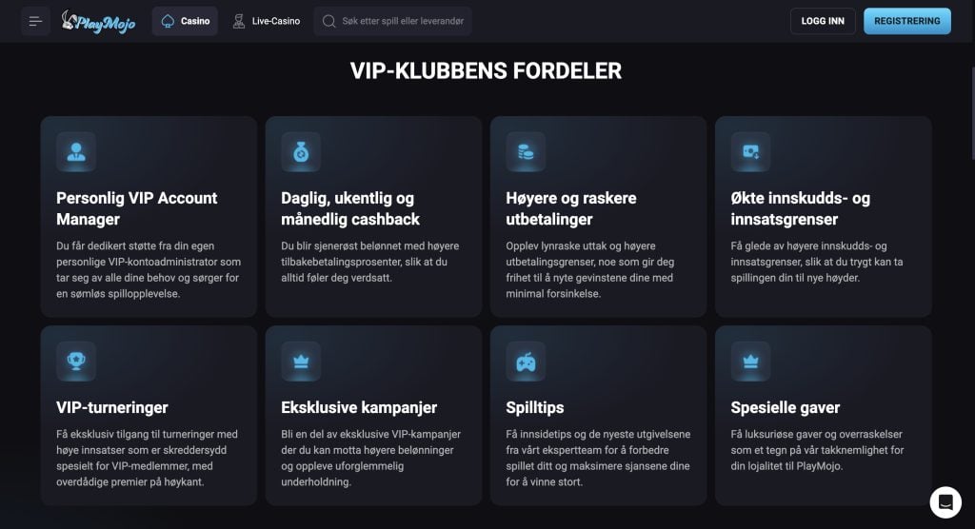Select the Spilltips card heading
The width and height of the screenshot is (975, 529).
(x=535, y=407)
